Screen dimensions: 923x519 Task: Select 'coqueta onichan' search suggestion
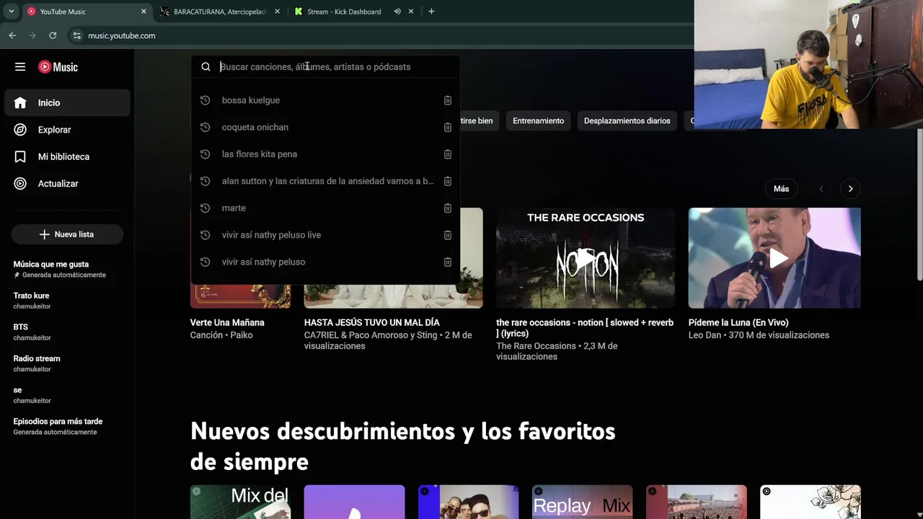coord(255,127)
